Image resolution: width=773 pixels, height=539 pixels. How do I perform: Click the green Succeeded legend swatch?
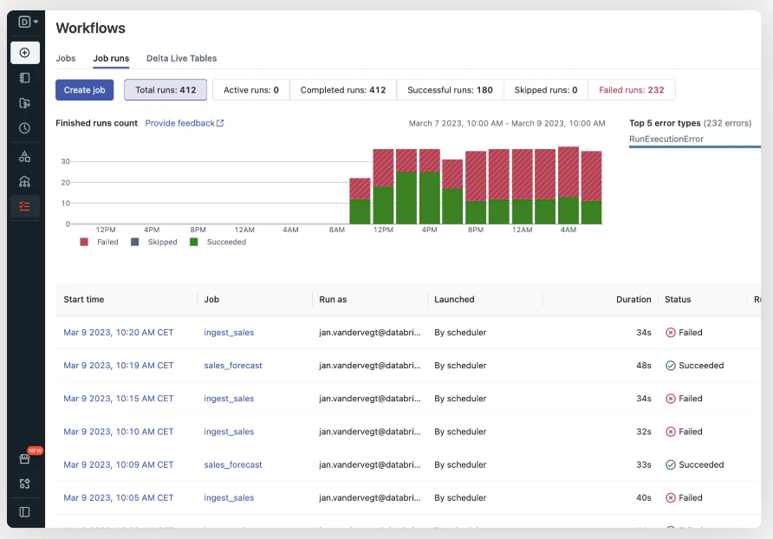194,242
